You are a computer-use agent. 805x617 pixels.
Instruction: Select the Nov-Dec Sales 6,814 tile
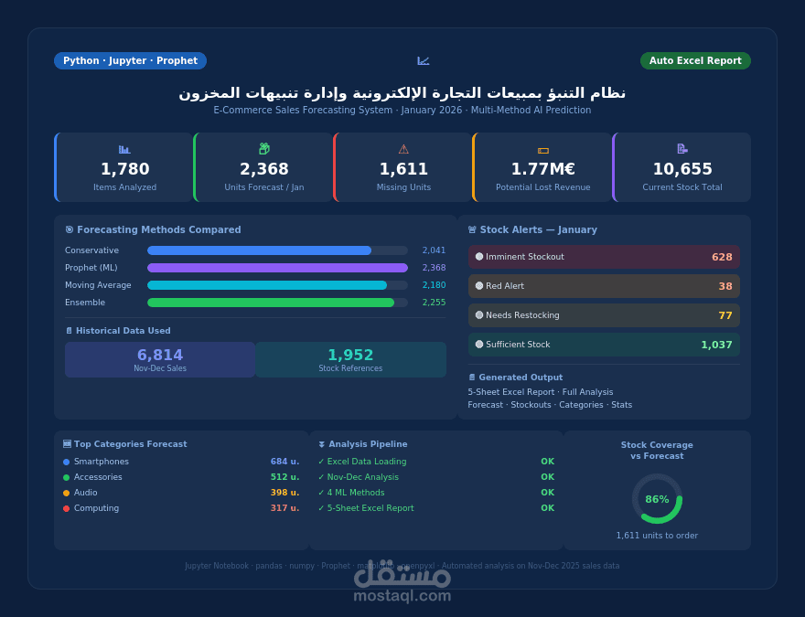pos(160,359)
